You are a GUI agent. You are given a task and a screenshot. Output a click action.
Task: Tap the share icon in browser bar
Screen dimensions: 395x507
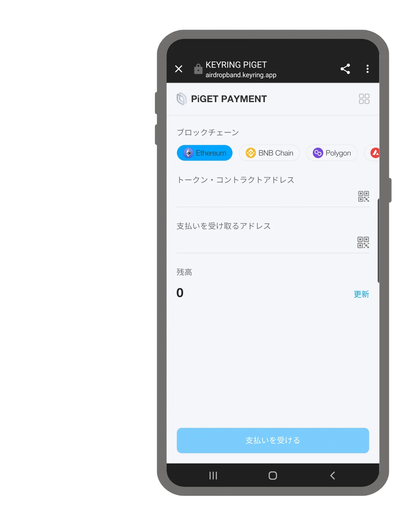(345, 69)
